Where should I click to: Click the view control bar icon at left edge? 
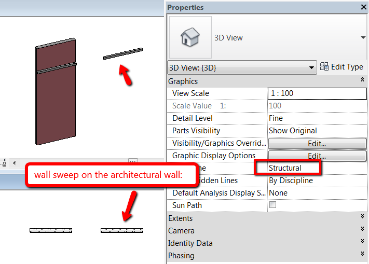[3, 163]
